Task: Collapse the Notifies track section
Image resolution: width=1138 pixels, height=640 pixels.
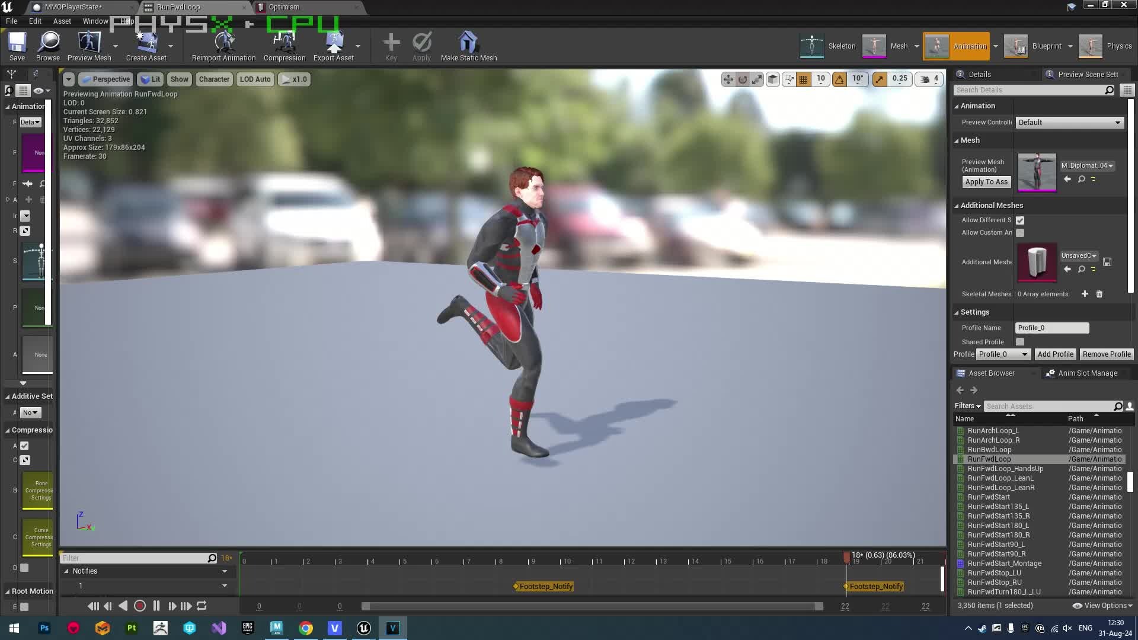Action: click(x=66, y=571)
